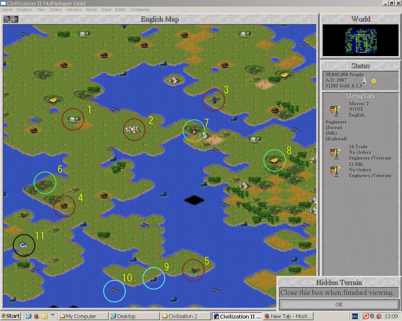This screenshot has height=321, width=402.
Task: Open the Game menu
Action: (x=7, y=9)
